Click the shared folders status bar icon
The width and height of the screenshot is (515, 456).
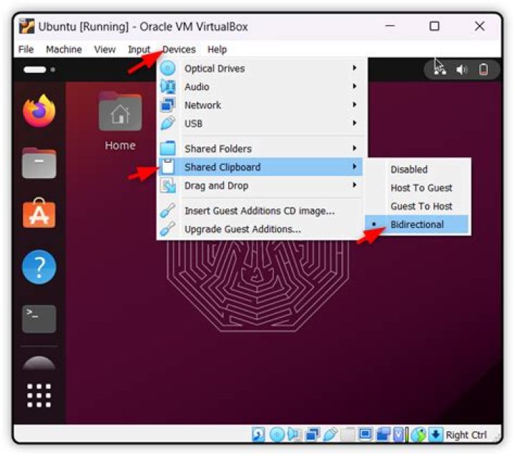click(x=348, y=435)
